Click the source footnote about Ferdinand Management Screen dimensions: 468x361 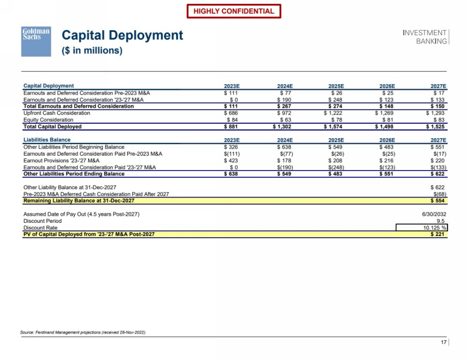tap(86, 333)
